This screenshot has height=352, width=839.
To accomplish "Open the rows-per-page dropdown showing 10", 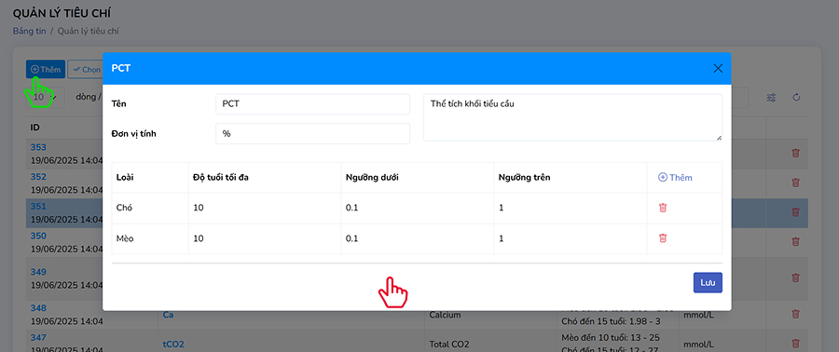I will [x=46, y=97].
